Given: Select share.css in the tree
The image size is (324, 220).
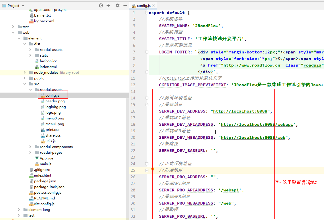Looking at the screenshot, I should click(53, 135).
